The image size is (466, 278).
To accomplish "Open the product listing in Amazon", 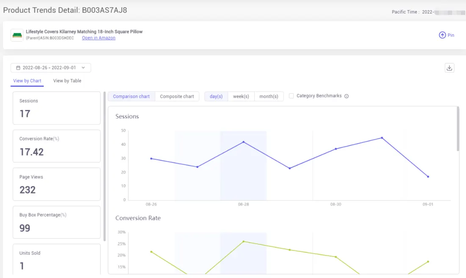I will coord(98,38).
